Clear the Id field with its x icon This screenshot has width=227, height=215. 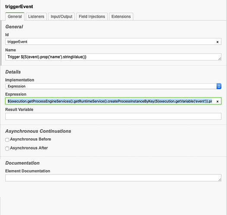click(x=217, y=42)
